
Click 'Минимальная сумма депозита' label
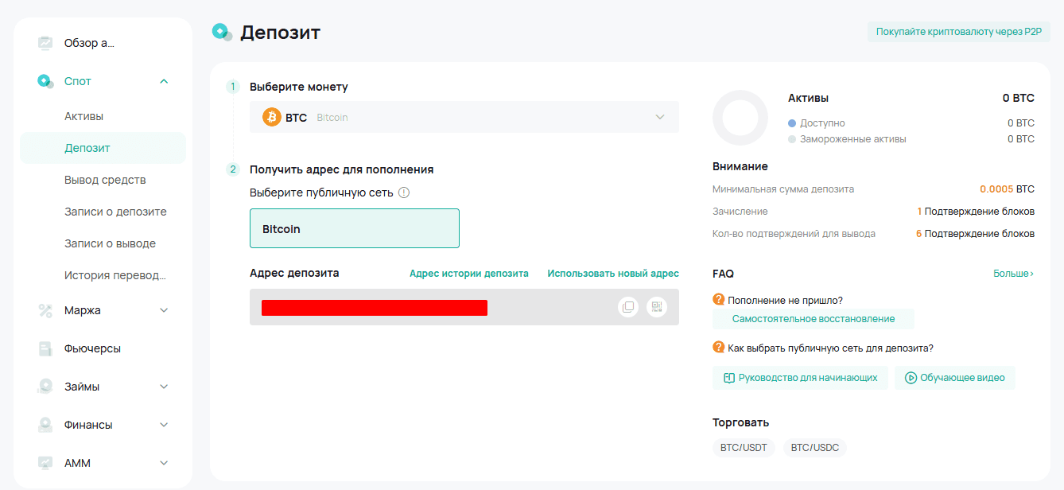pyautogui.click(x=783, y=189)
